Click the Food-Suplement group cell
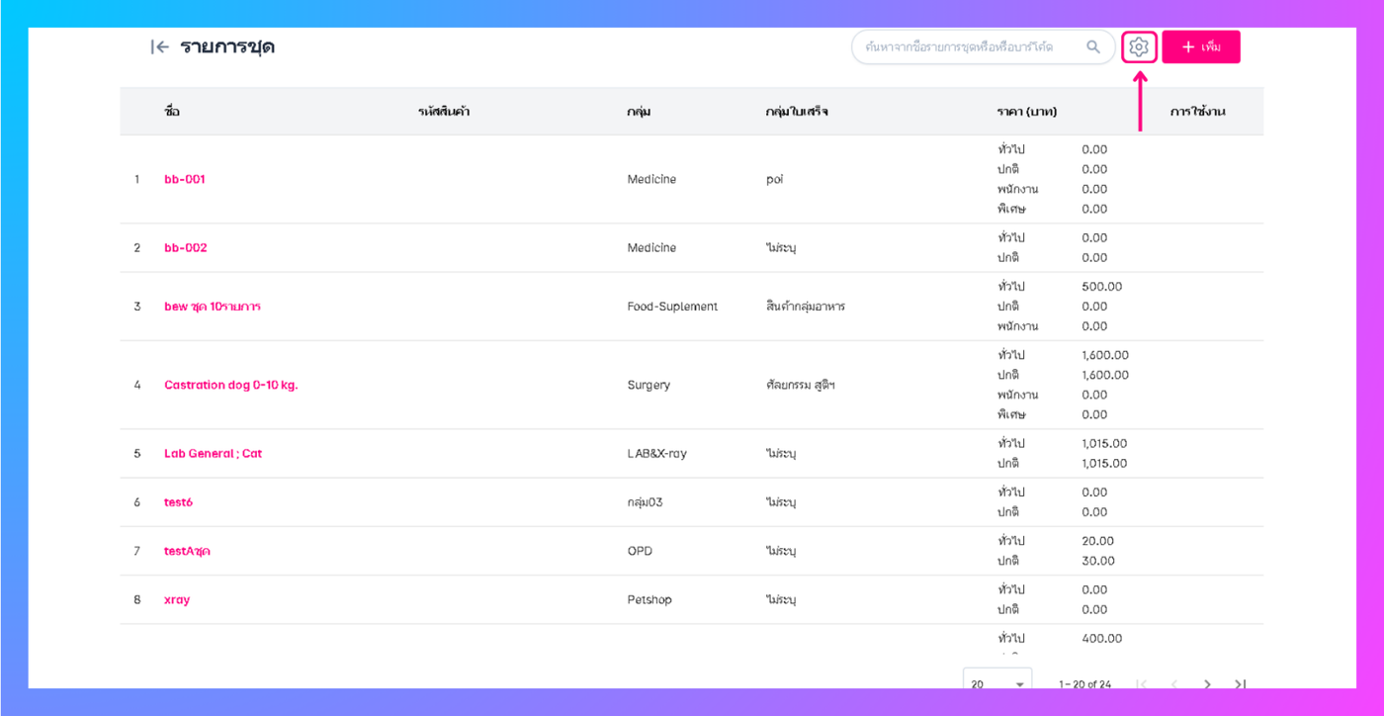Image resolution: width=1384 pixels, height=716 pixels. 672,307
